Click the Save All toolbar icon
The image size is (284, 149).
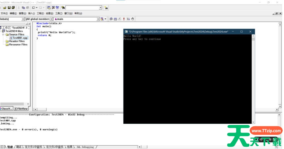point(13,8)
